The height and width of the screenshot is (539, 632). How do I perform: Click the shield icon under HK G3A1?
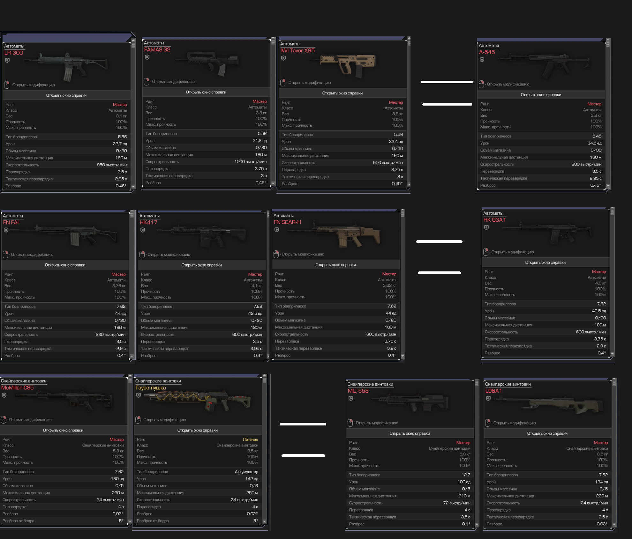click(486, 227)
